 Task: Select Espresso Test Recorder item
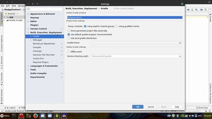[x=44, y=55]
